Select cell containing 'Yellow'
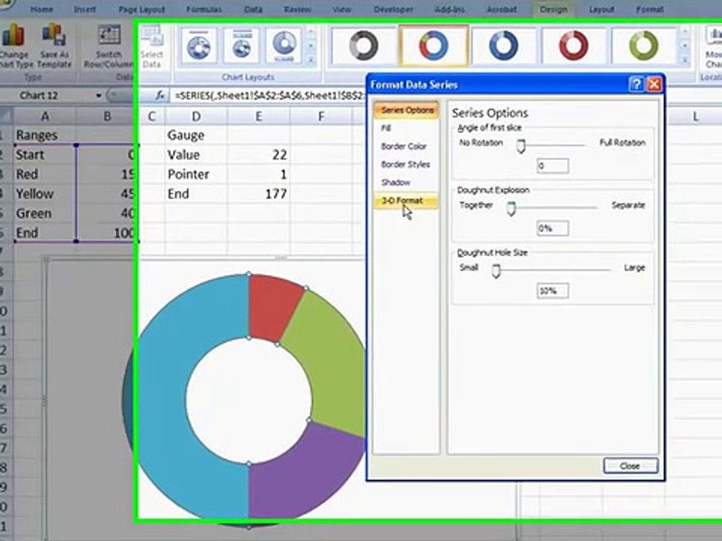The height and width of the screenshot is (541, 722). [44, 194]
